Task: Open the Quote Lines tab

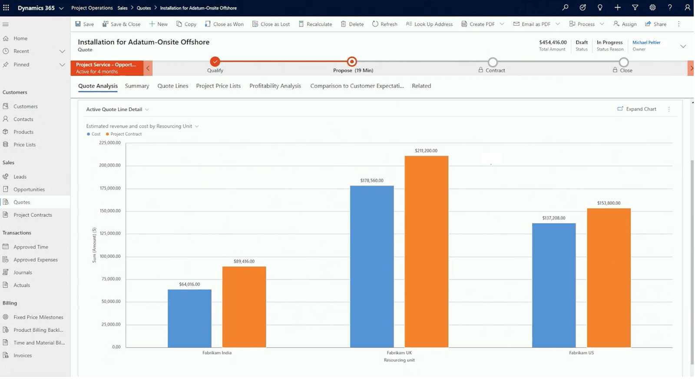Action: pos(172,86)
